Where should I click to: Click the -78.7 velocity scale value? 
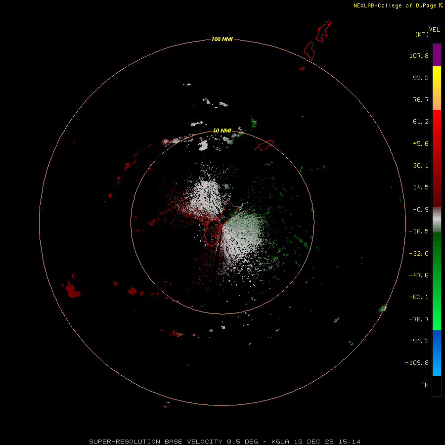[x=419, y=319]
